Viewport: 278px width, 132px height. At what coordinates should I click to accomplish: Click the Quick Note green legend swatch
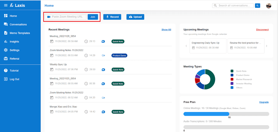point(232,71)
